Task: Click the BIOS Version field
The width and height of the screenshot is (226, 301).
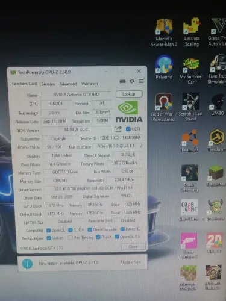Action: 77,129
